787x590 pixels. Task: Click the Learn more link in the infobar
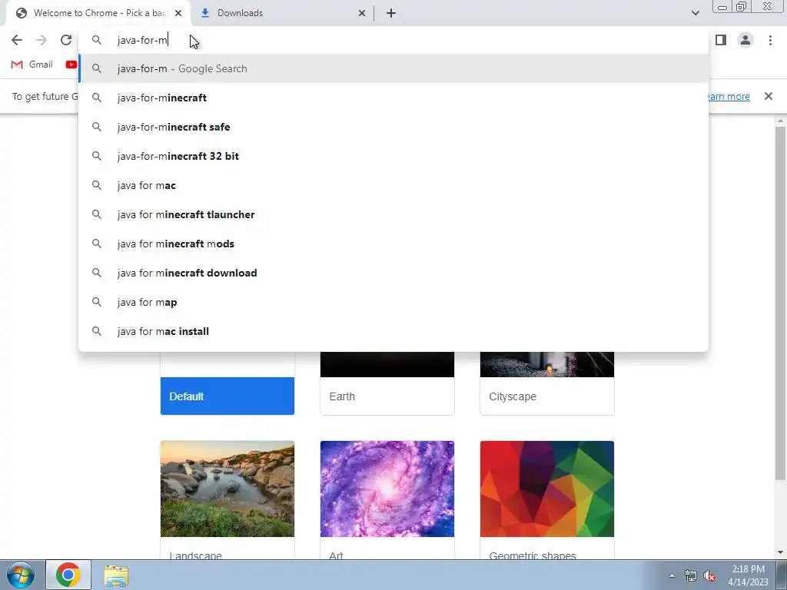729,96
